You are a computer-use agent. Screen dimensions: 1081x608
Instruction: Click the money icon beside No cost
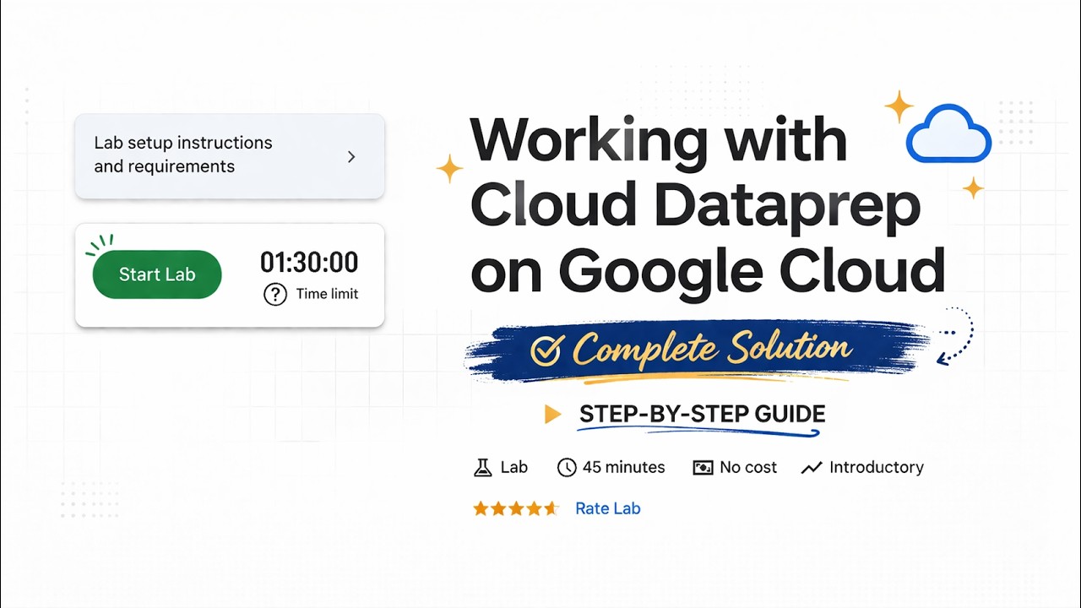click(x=703, y=467)
